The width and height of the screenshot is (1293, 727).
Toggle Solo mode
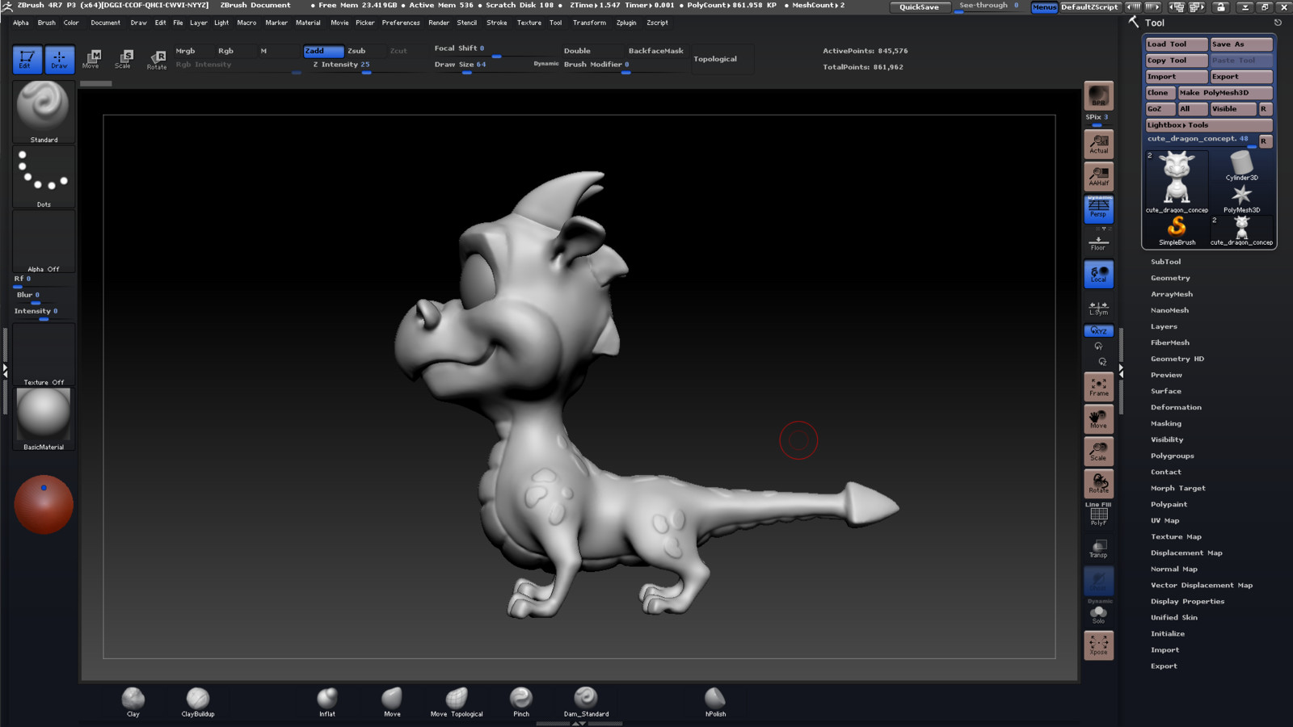point(1098,614)
